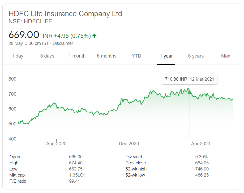Click the green marker dot on chart
244x193 pixels.
(x=190, y=93)
